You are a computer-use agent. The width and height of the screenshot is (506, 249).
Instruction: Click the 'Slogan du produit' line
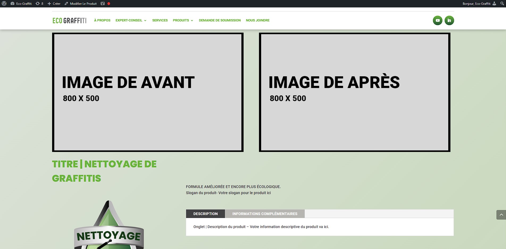click(228, 193)
